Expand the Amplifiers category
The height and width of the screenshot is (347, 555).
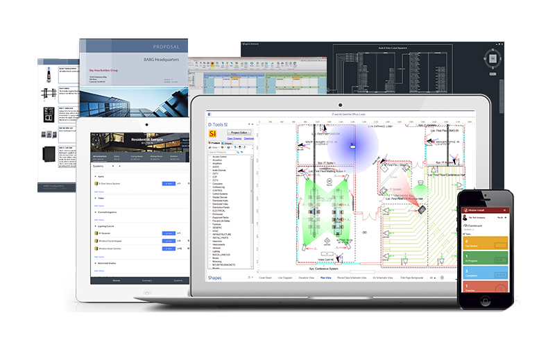coord(217,163)
